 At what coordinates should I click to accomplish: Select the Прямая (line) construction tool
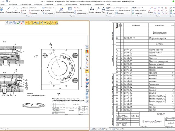[8, 10]
